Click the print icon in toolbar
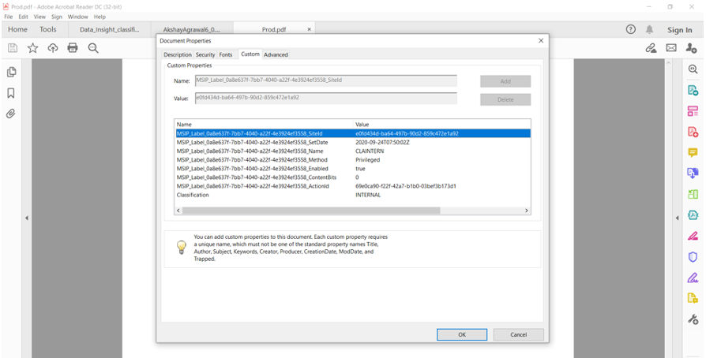This screenshot has height=358, width=706. tap(73, 47)
